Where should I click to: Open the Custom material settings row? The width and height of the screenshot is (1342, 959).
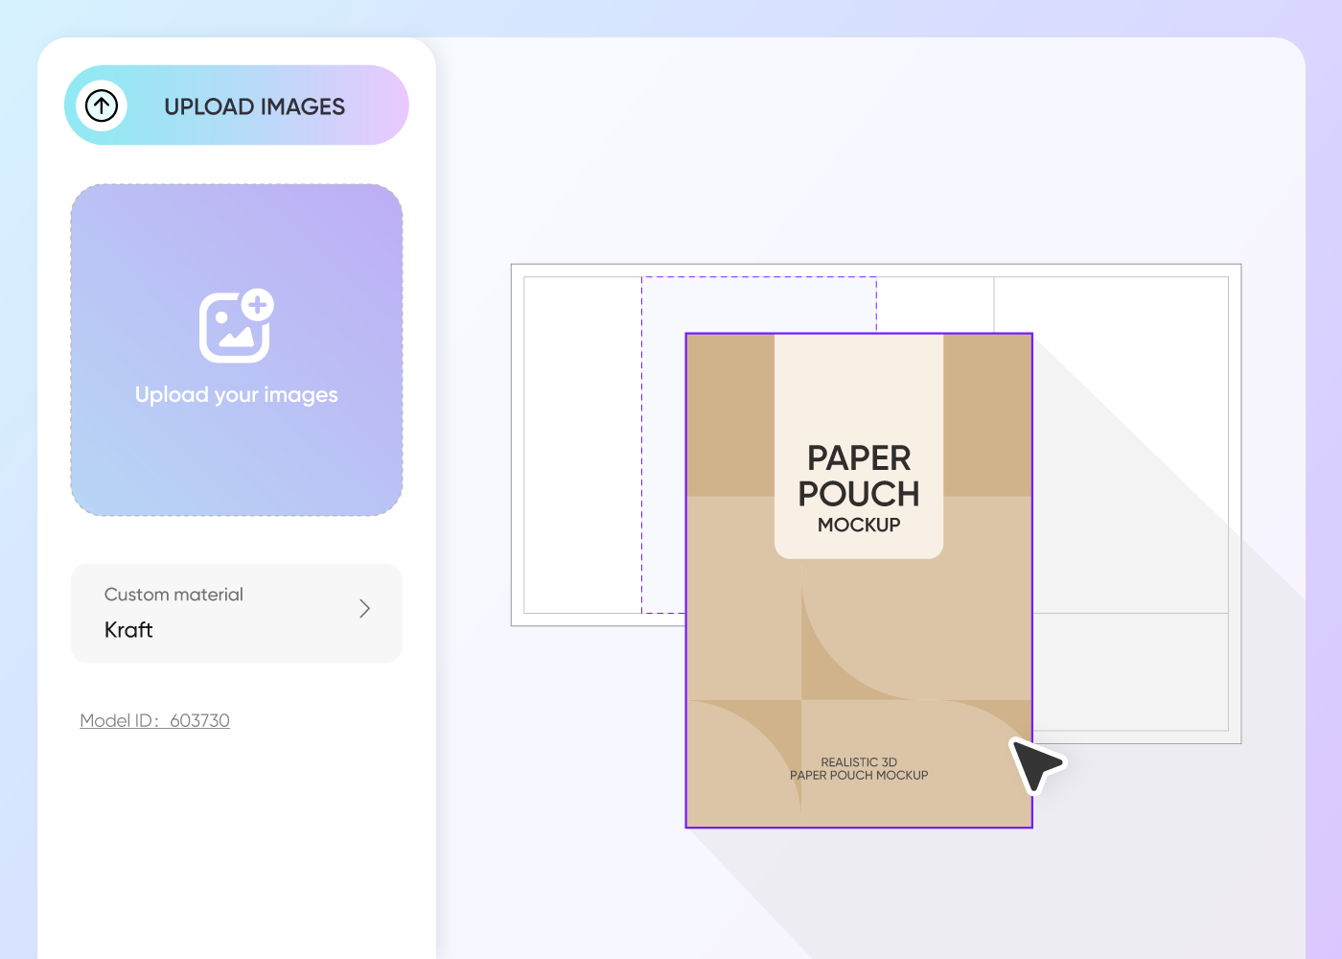point(236,613)
